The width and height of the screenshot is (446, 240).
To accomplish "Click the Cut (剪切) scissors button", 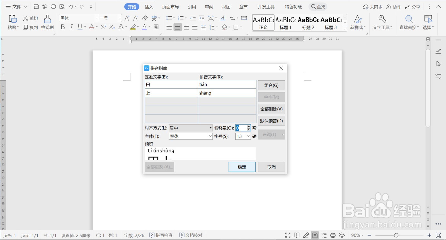I will (x=30, y=18).
